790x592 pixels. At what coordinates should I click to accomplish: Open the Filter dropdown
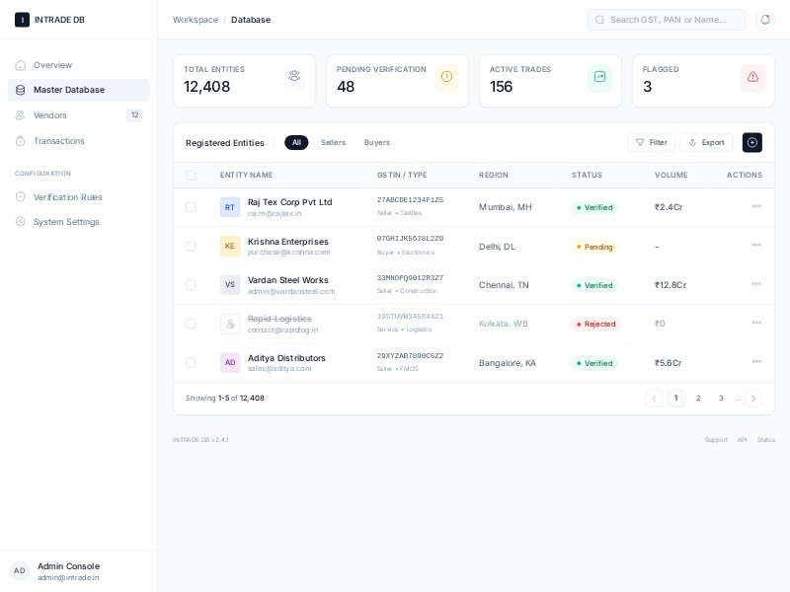tap(651, 143)
